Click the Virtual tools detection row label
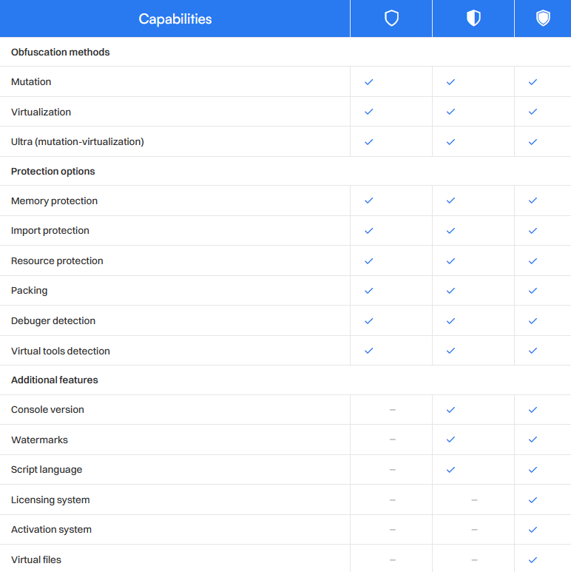The height and width of the screenshot is (572, 571). pyautogui.click(x=61, y=351)
